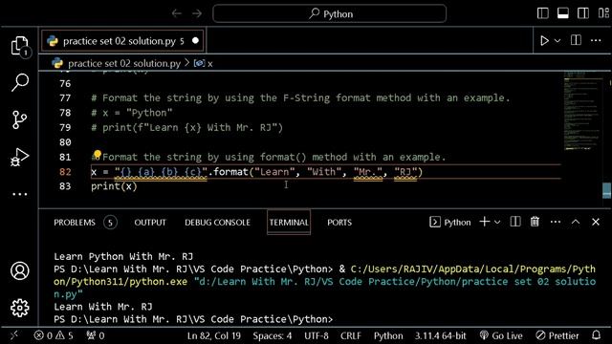Switch to the PROBLEMS panel tab

pyautogui.click(x=75, y=223)
